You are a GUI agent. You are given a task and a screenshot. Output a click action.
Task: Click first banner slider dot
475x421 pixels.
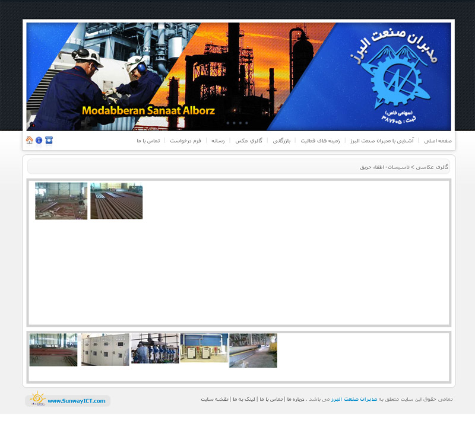[x=228, y=123]
